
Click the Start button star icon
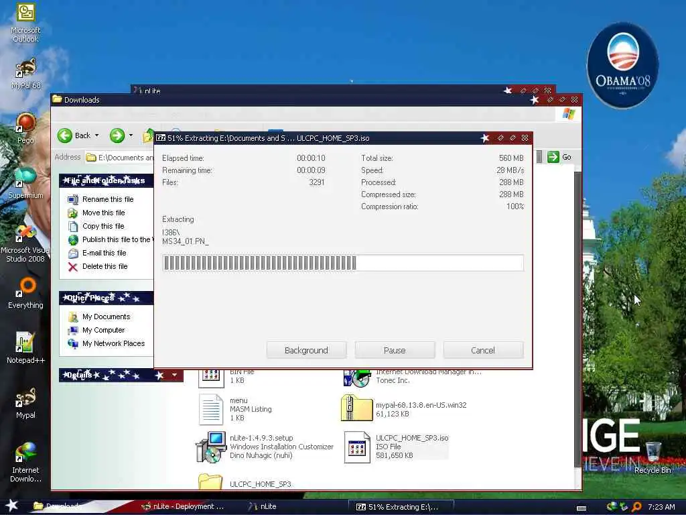pos(11,506)
